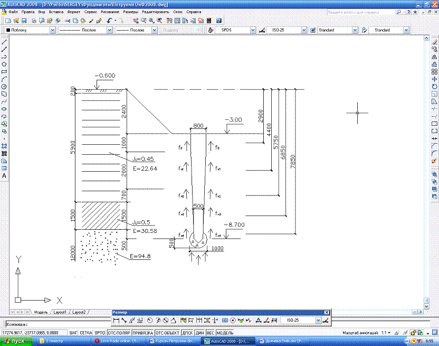Select the Line tool in draw toolbar
Viewport: 439px width, 346px height.
coord(4,42)
